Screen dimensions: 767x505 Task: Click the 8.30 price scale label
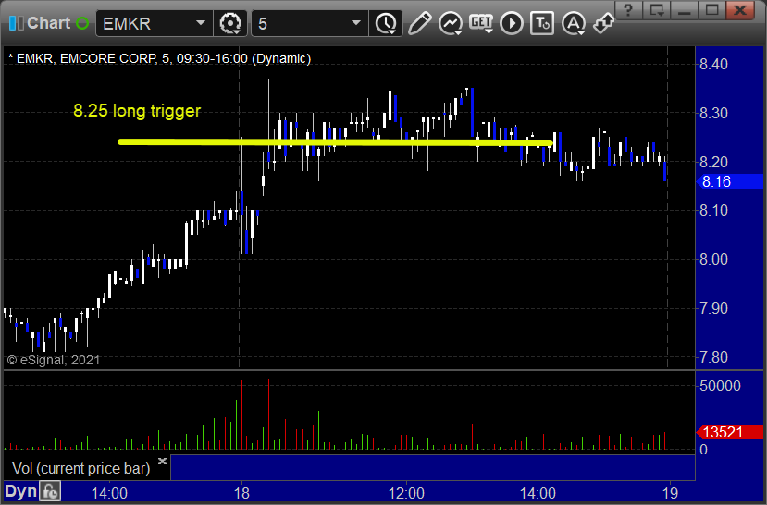[x=713, y=113]
